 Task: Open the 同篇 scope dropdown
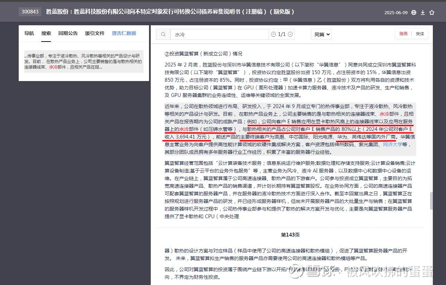click(321, 34)
